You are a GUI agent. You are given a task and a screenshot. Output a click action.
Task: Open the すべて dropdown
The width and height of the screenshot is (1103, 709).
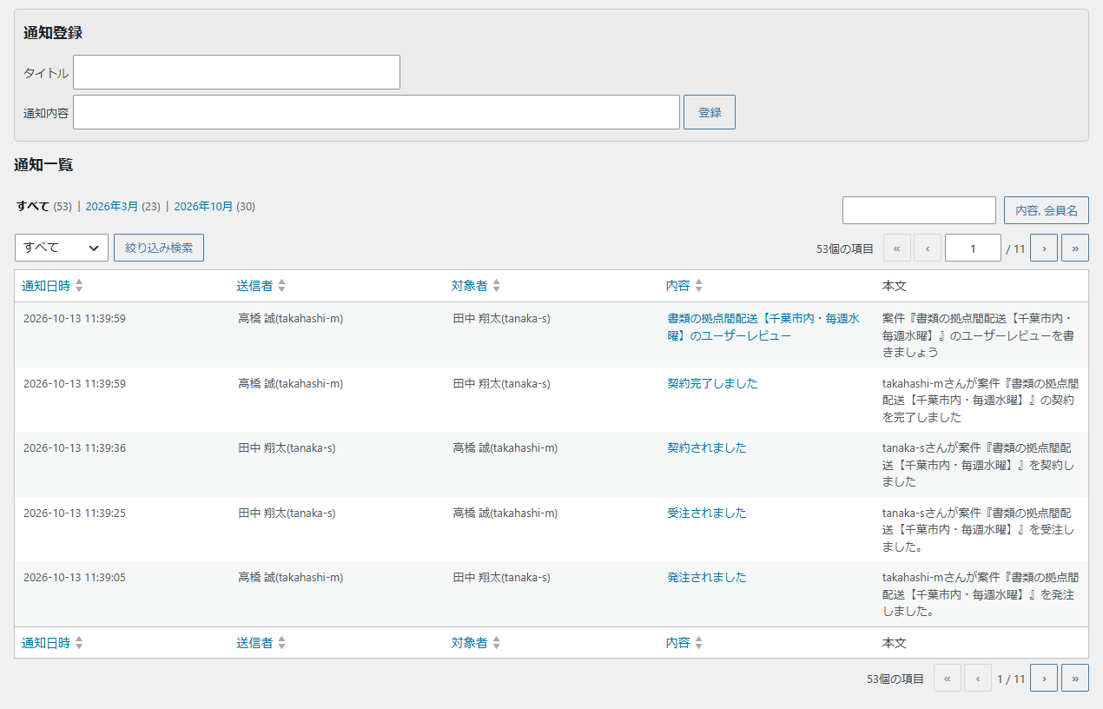(x=62, y=248)
